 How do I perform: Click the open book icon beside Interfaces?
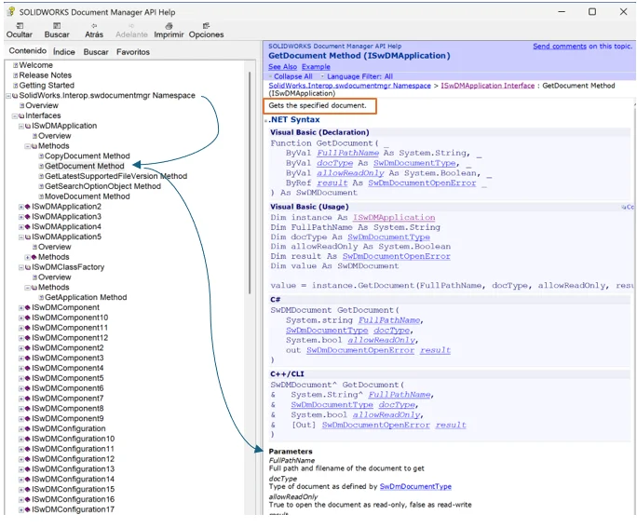(x=21, y=115)
